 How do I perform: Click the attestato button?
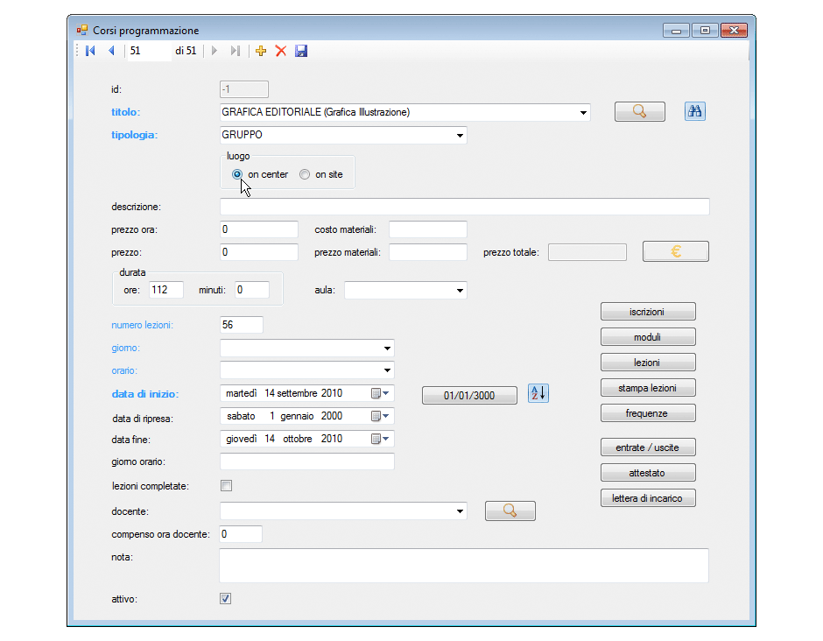648,473
